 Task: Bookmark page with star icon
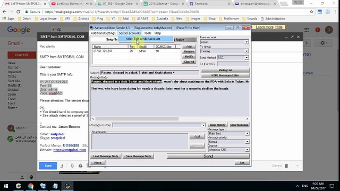coord(311,12)
